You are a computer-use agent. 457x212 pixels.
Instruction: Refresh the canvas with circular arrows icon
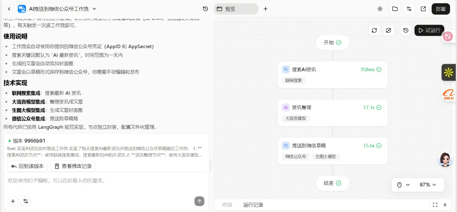click(x=374, y=30)
